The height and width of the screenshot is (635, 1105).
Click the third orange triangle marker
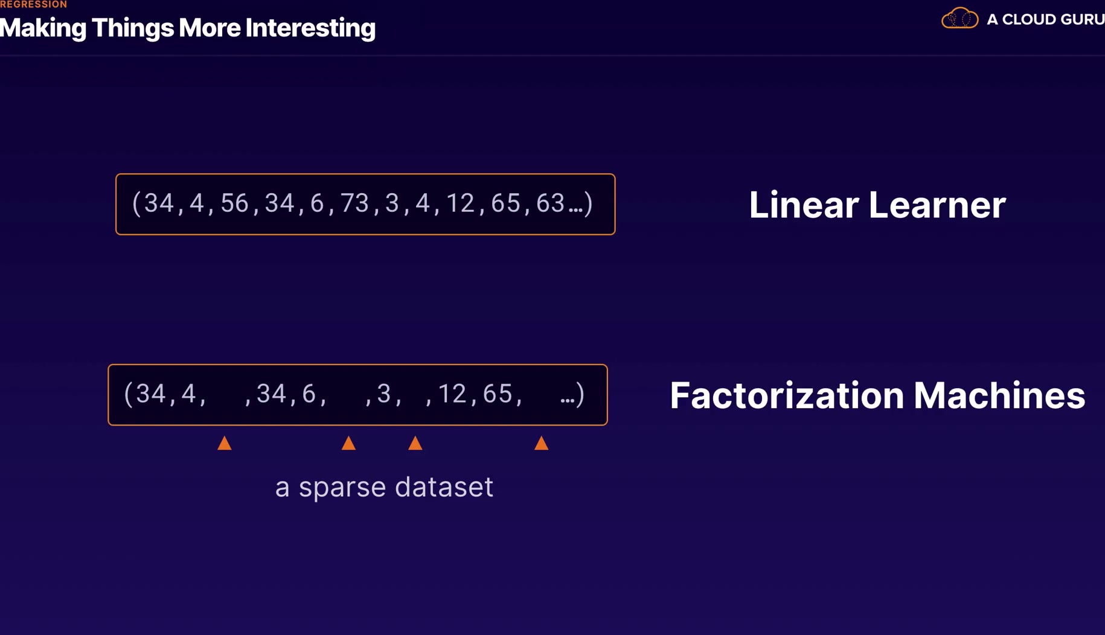coord(415,444)
